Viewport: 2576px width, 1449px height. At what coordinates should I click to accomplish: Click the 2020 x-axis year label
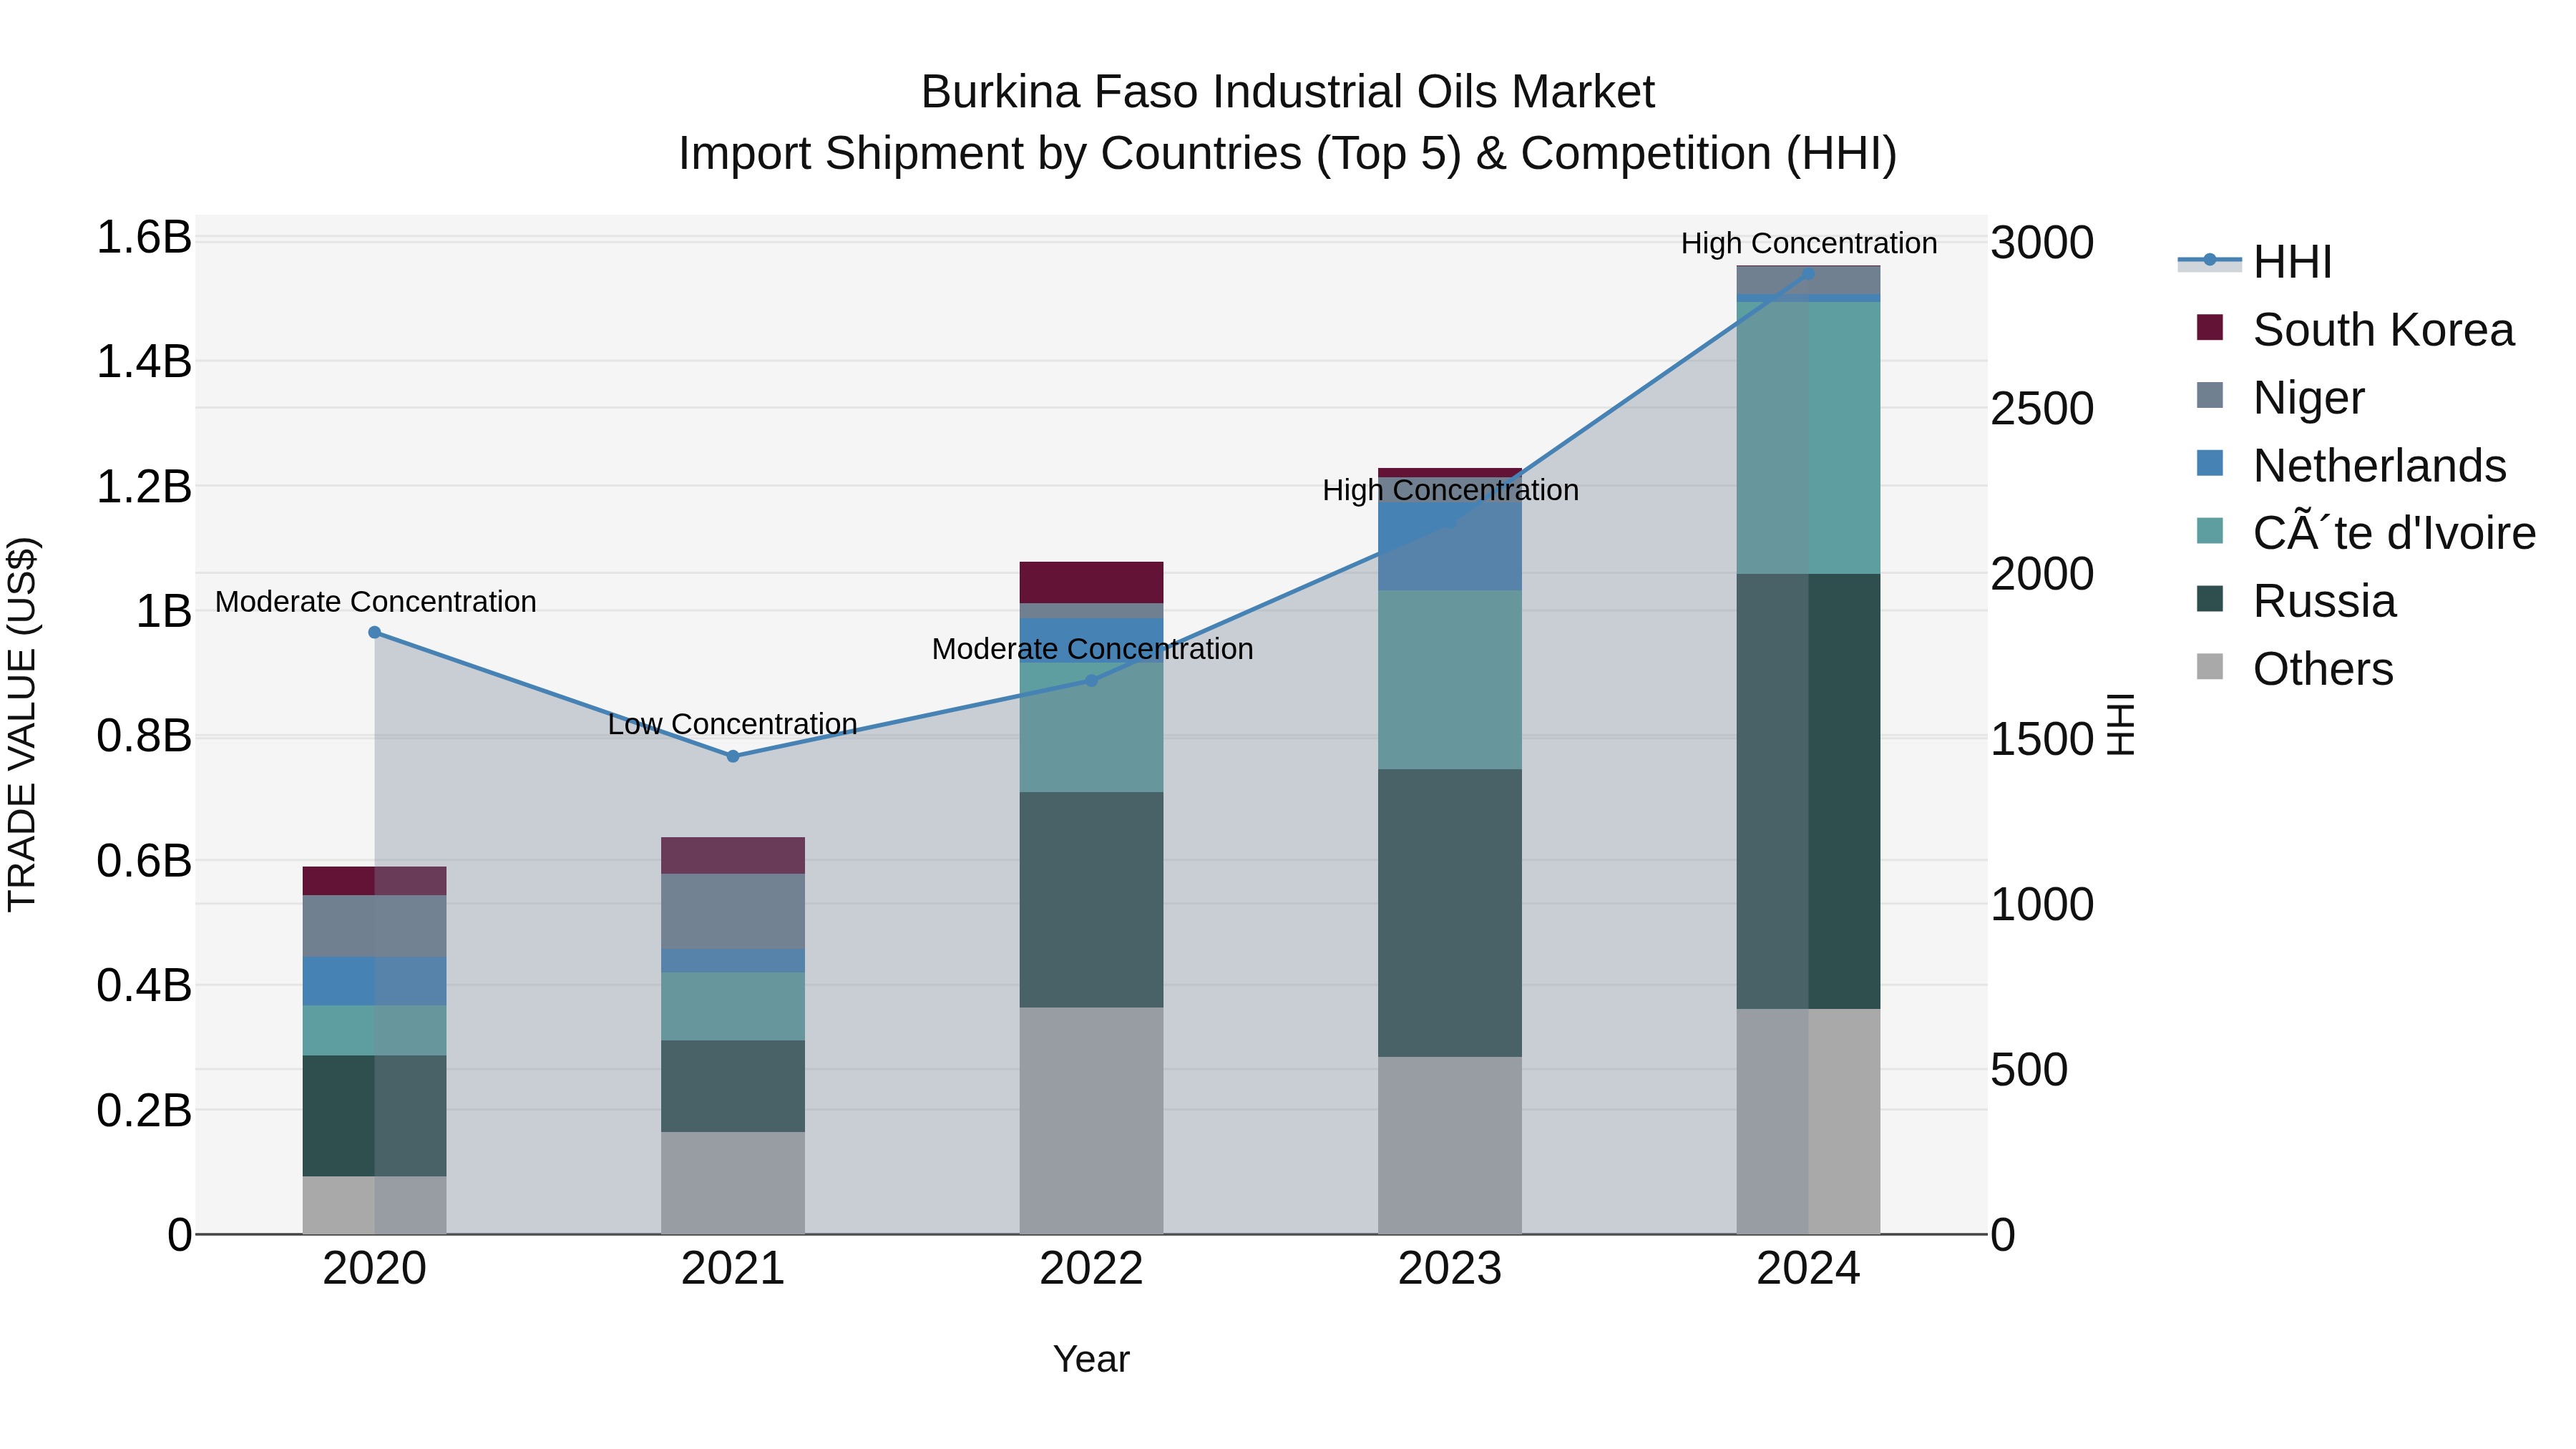coord(375,1269)
